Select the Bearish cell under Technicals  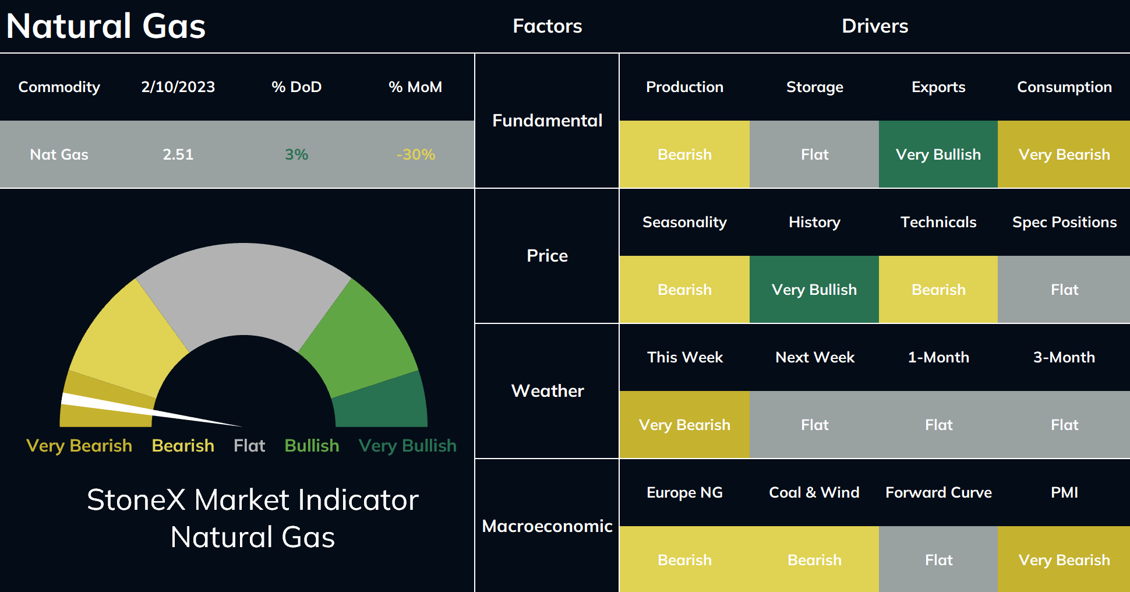click(938, 290)
